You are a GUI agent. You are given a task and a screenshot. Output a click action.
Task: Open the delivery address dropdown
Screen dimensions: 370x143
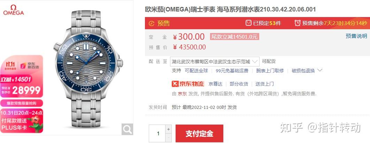[x=215, y=62]
